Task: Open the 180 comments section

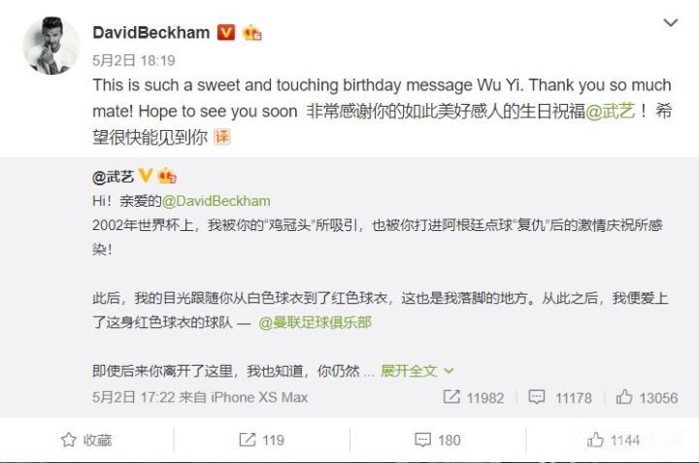Action: click(437, 440)
